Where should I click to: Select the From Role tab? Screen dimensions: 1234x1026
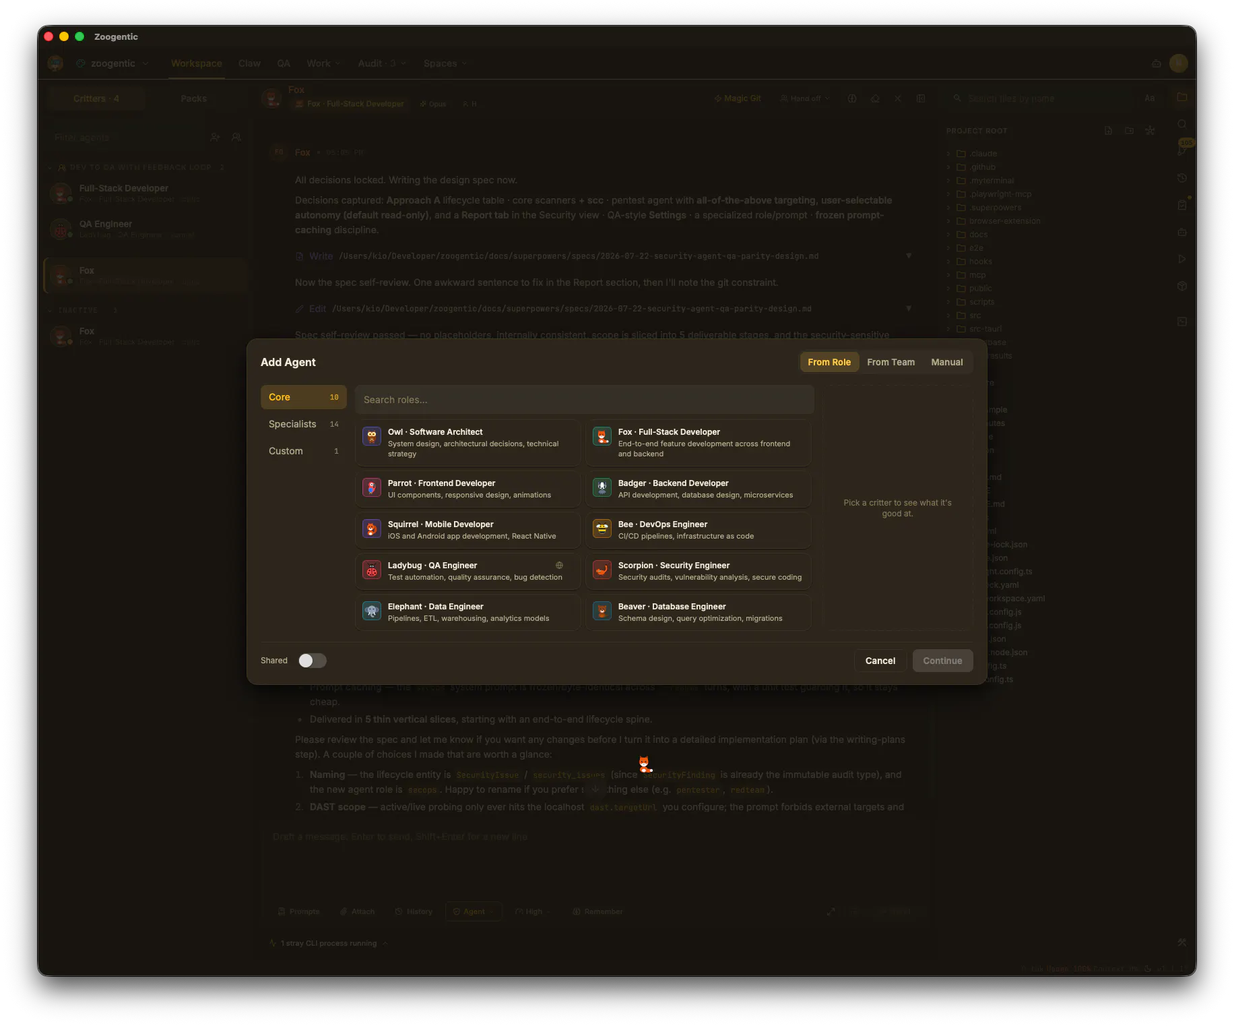click(829, 362)
